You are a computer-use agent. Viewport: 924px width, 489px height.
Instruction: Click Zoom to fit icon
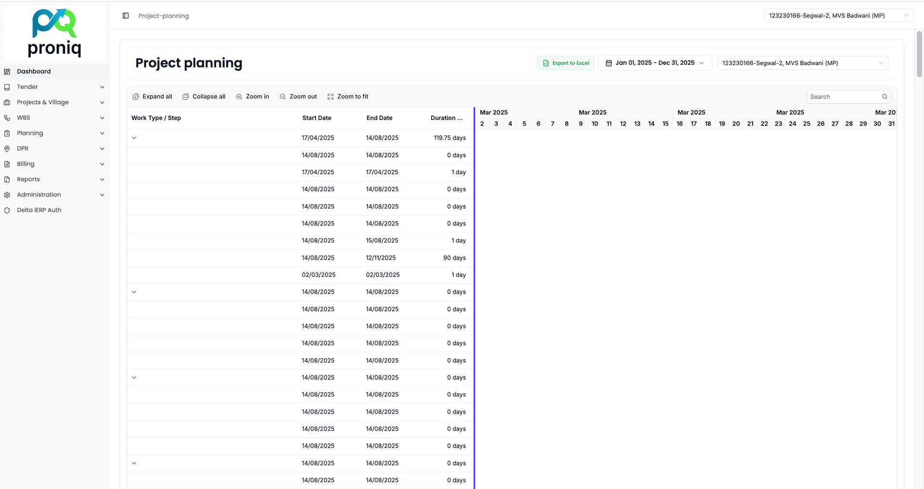331,97
